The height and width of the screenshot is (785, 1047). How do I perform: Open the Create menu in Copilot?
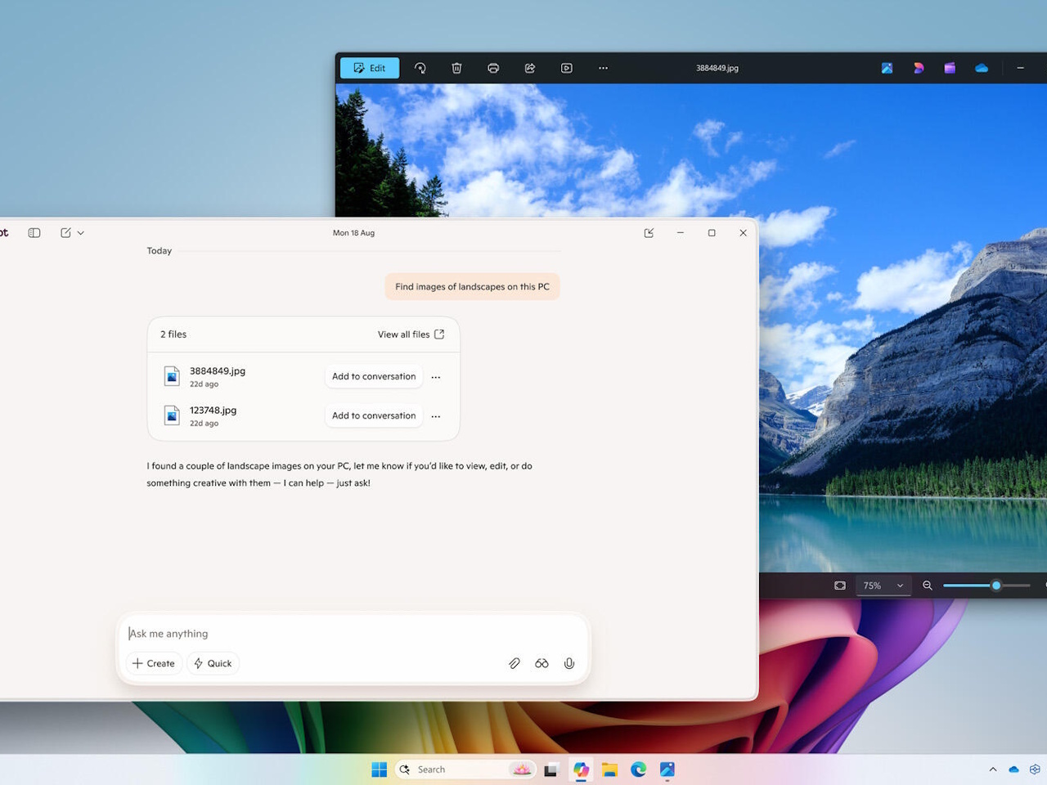pos(154,663)
